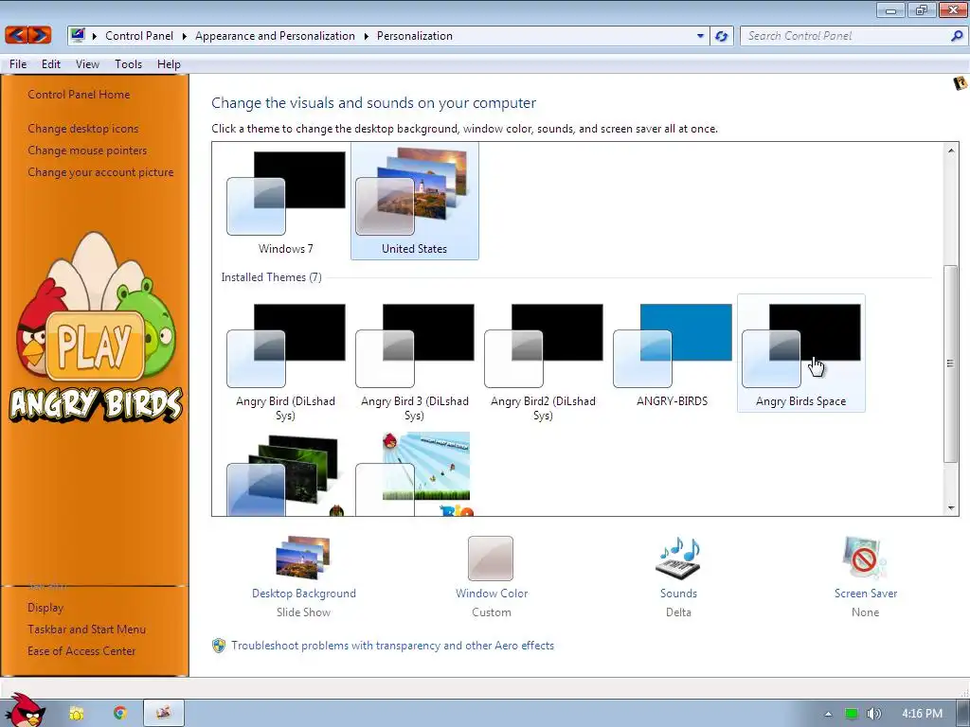Open Change mouse pointers
The width and height of the screenshot is (970, 727).
pos(87,151)
